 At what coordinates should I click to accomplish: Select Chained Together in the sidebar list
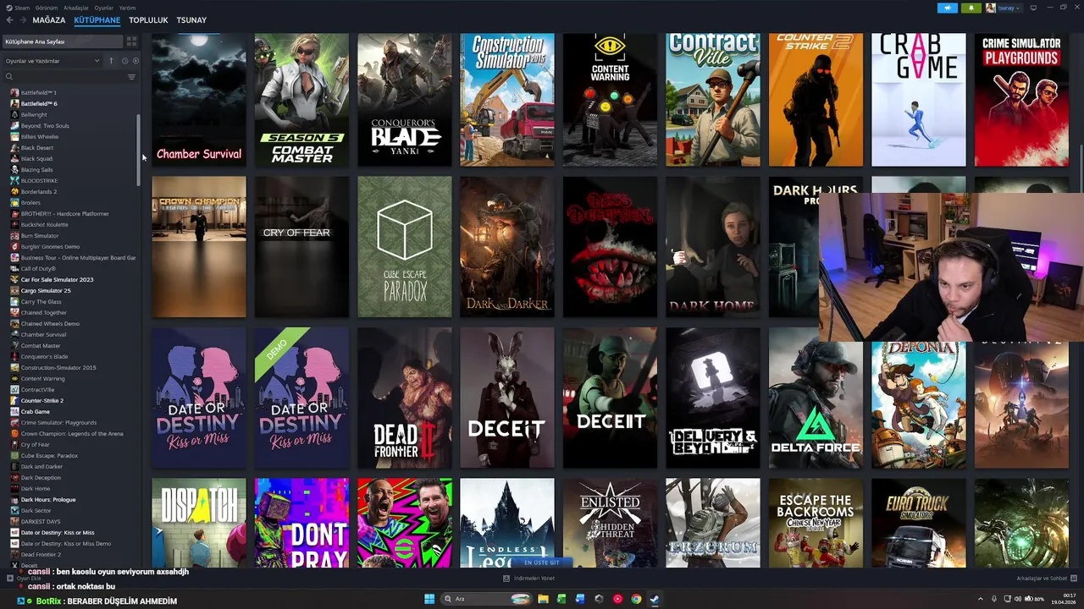[44, 312]
